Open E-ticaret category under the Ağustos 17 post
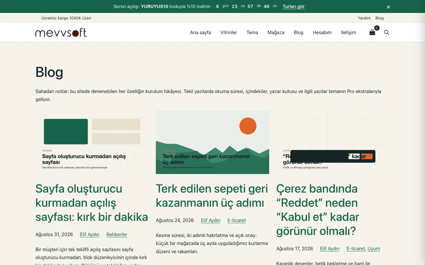Viewport: 425px width, 265px height. 356,249
